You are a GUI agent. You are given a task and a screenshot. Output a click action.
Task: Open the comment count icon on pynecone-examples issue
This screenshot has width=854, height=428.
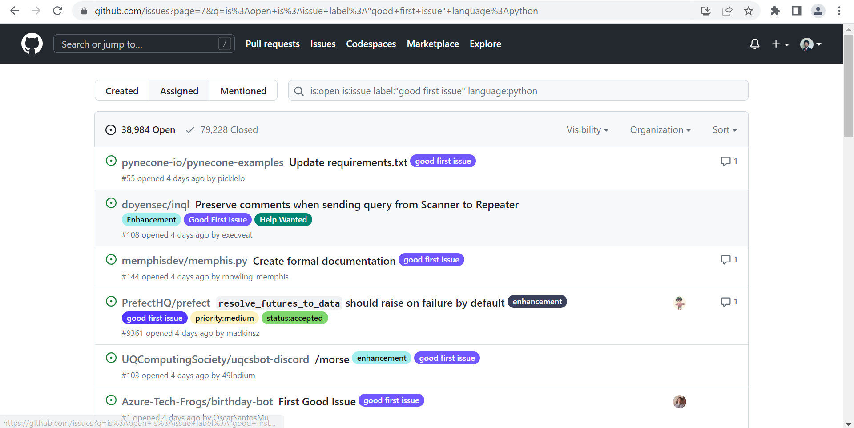pos(725,161)
